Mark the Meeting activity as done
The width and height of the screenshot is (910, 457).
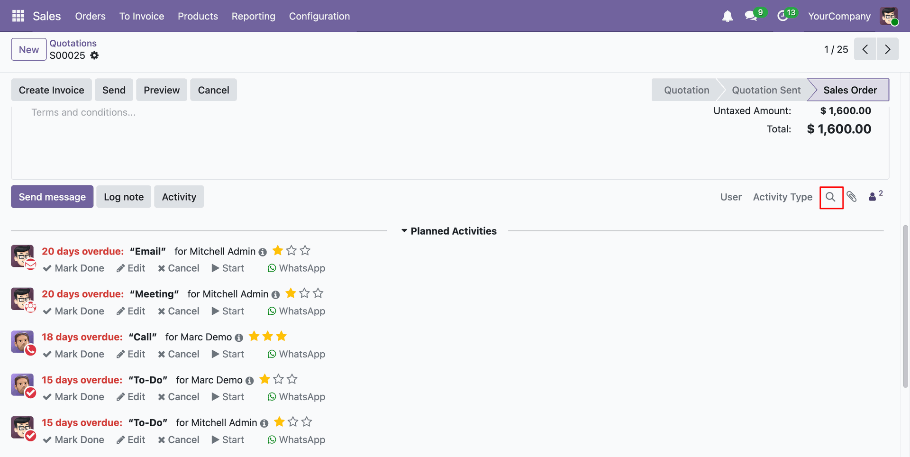[73, 311]
